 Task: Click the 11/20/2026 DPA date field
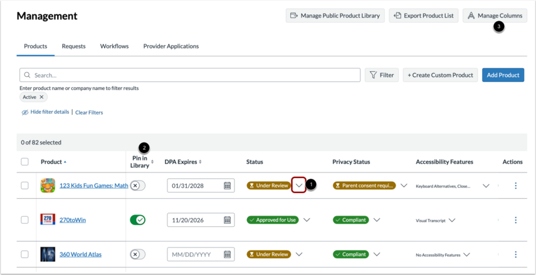pos(201,220)
